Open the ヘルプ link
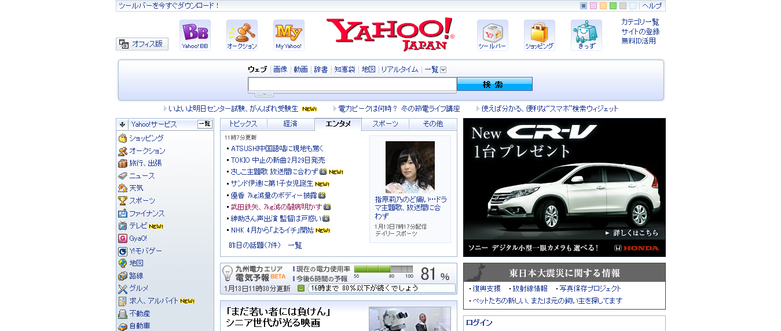Viewport: 781px width, 331px height. pyautogui.click(x=652, y=6)
